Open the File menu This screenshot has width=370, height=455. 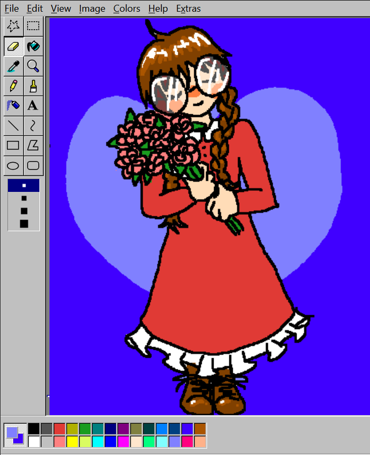12,9
